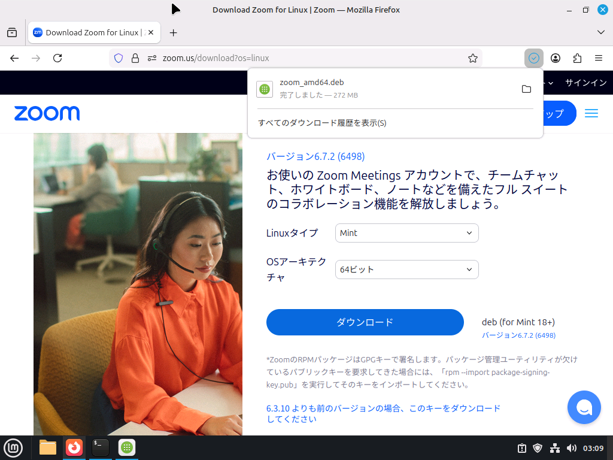This screenshot has width=613, height=460.
Task: Bookmark this page using the star icon
Action: (473, 58)
